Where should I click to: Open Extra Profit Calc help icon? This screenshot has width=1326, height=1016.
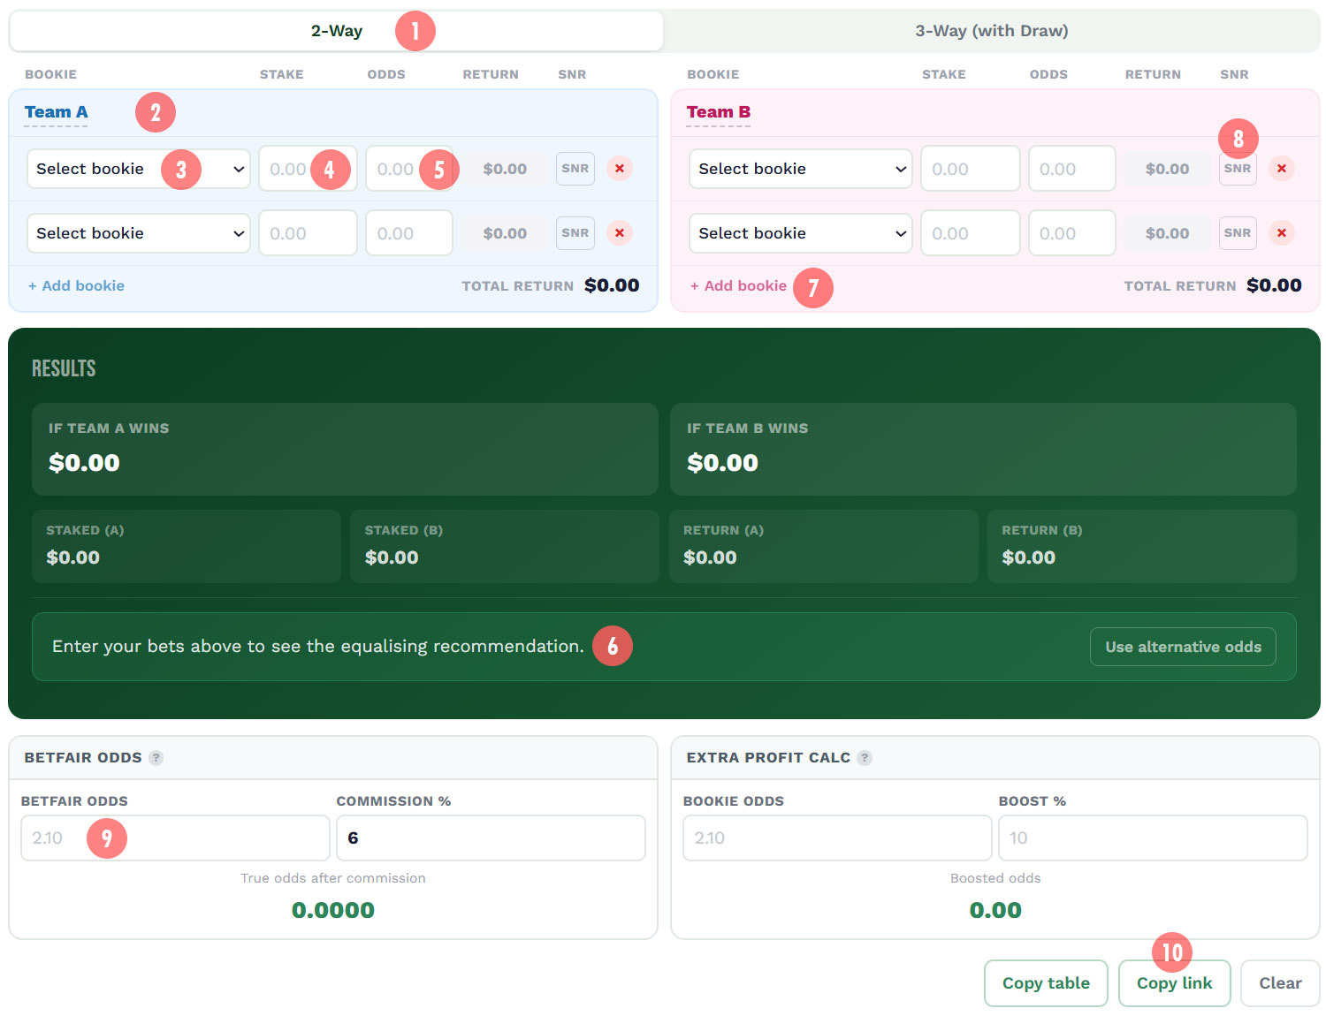[865, 758]
